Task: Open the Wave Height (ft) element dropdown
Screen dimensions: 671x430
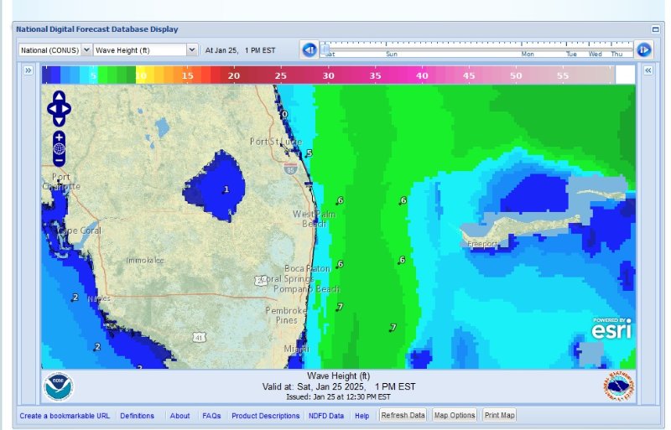Action: [x=146, y=50]
